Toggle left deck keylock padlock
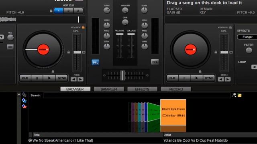This screenshot has width=257, height=144. coord(83,27)
